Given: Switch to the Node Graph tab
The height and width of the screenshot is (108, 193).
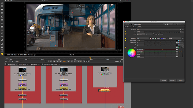Looking at the screenshot, I should tap(11, 65).
